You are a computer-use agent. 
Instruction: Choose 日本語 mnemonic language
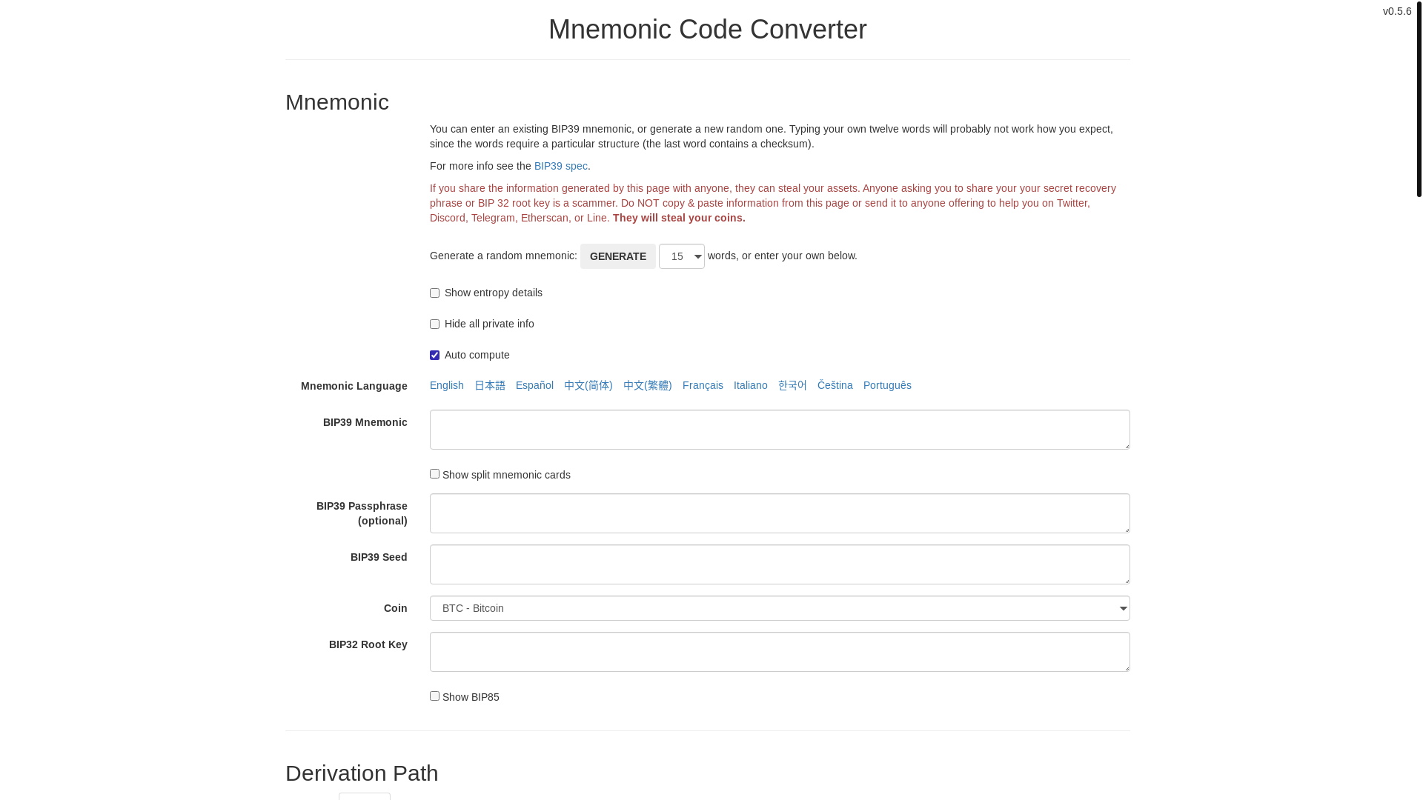489,385
